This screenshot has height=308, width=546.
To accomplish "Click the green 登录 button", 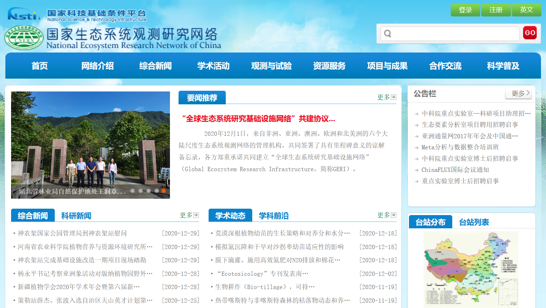I will (x=465, y=10).
